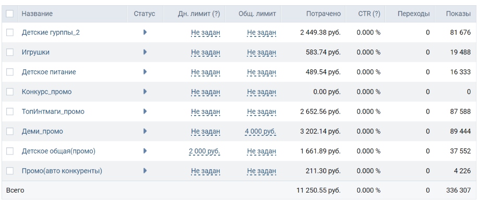Check the Детские гурппы_2 row checkbox

click(10, 32)
